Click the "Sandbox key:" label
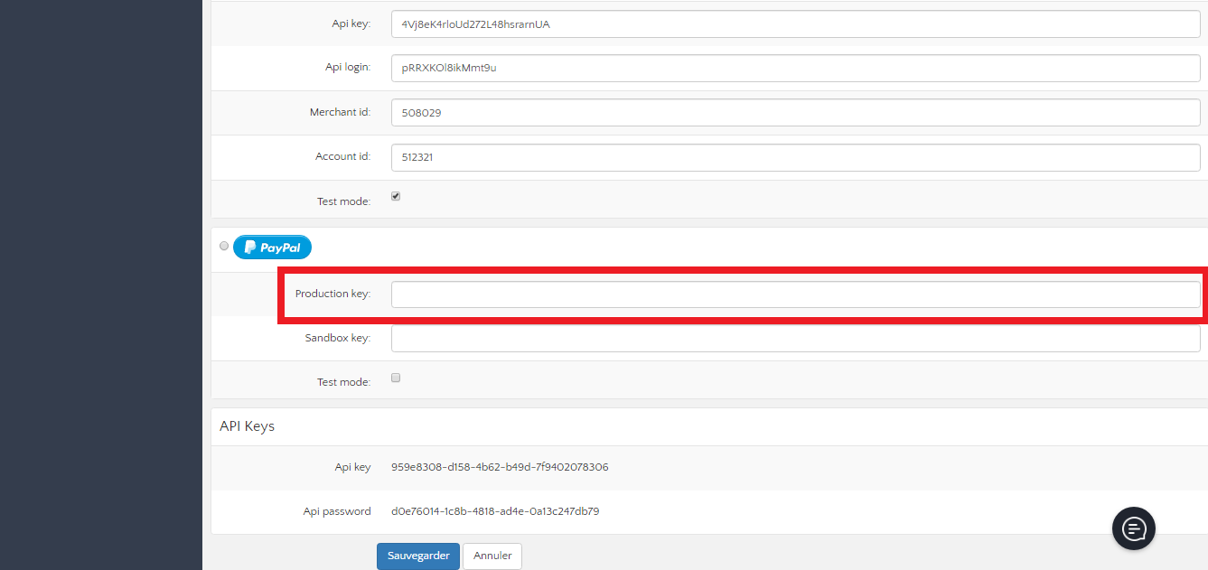Viewport: 1208px width, 570px height. 337,339
